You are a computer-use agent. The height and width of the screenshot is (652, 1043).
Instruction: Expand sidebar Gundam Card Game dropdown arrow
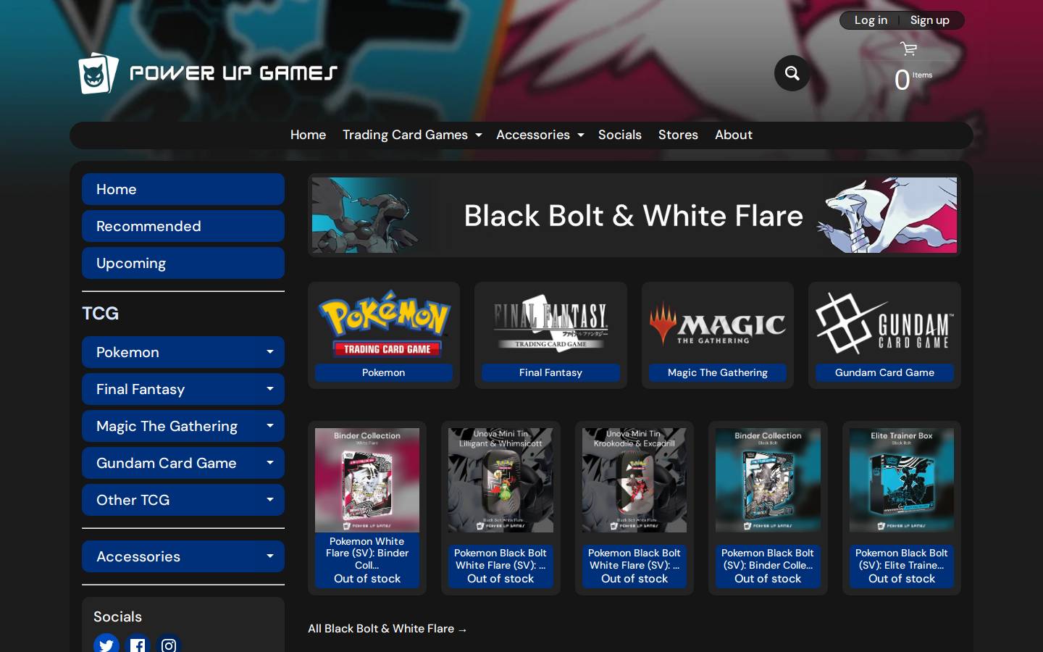(270, 463)
